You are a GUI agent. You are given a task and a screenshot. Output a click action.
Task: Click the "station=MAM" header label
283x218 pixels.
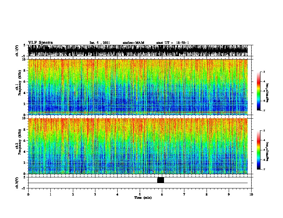pos(133,43)
